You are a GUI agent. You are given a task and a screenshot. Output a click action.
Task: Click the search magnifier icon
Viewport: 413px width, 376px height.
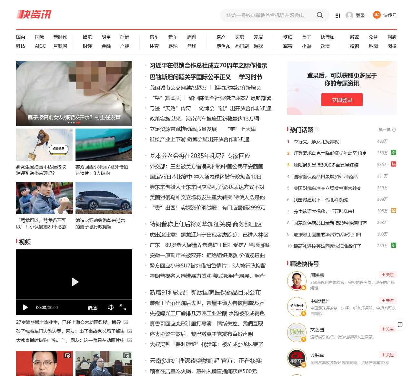[320, 15]
